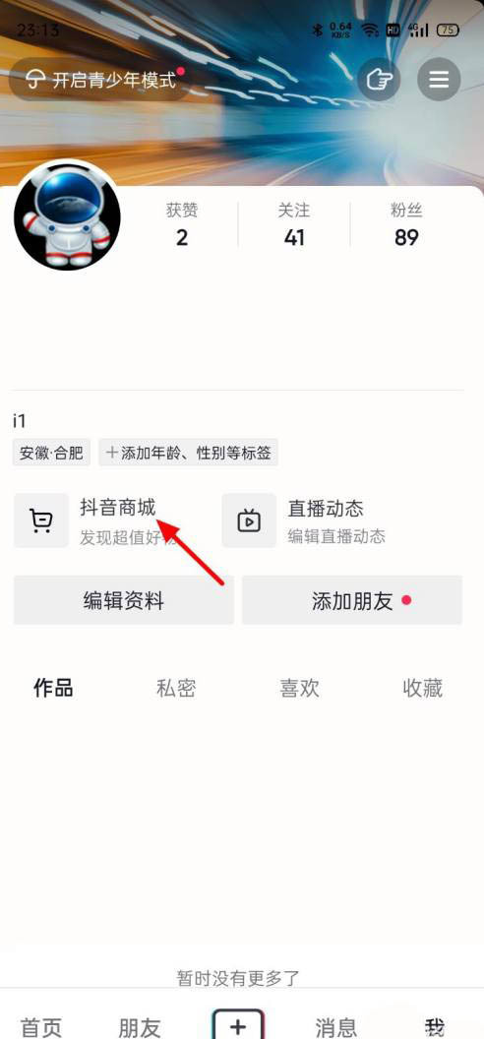Switch to the 私密 tab
The height and width of the screenshot is (1039, 484).
pos(176,689)
